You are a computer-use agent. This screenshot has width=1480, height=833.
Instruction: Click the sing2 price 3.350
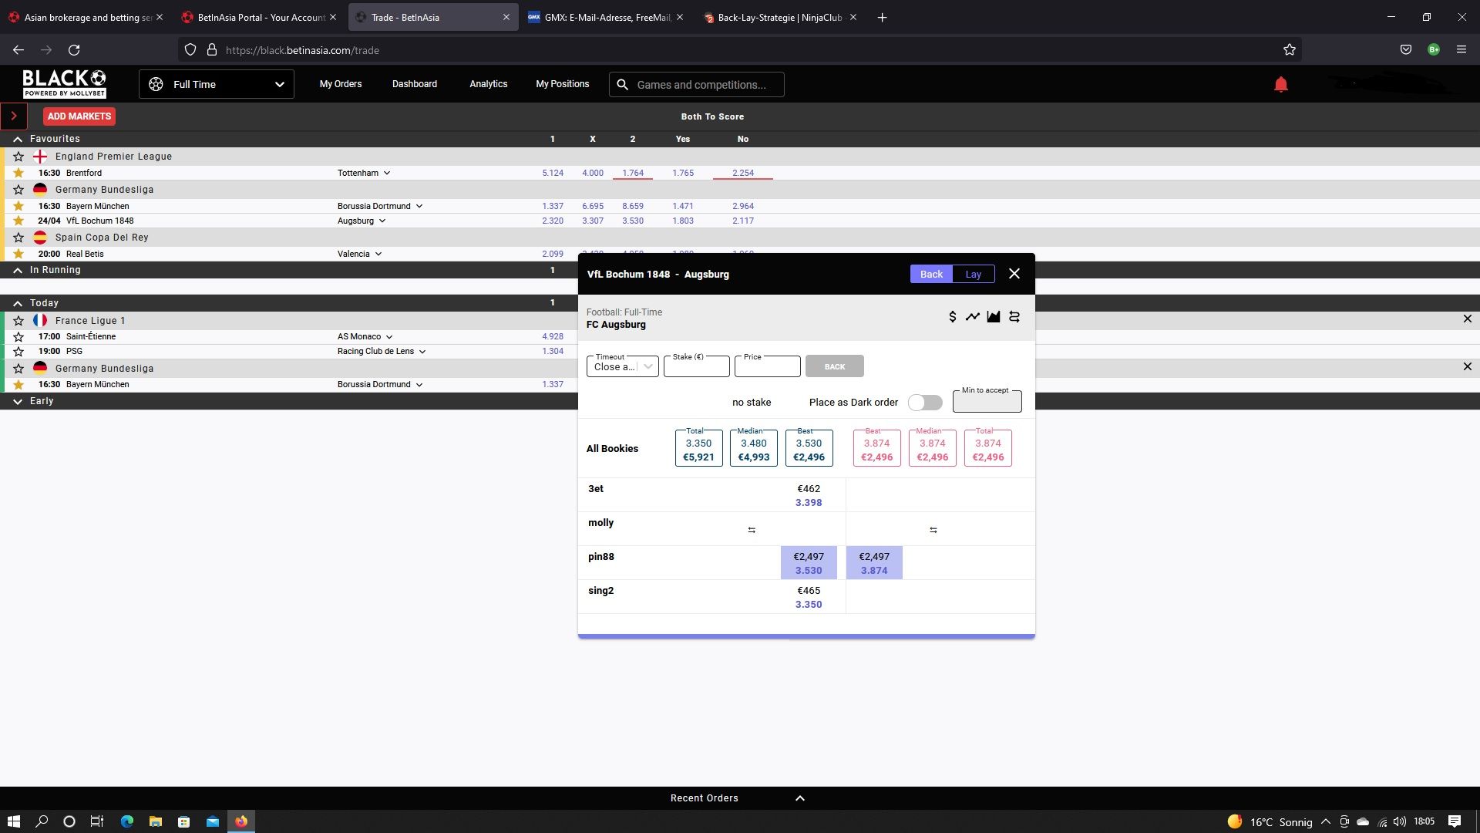click(809, 605)
